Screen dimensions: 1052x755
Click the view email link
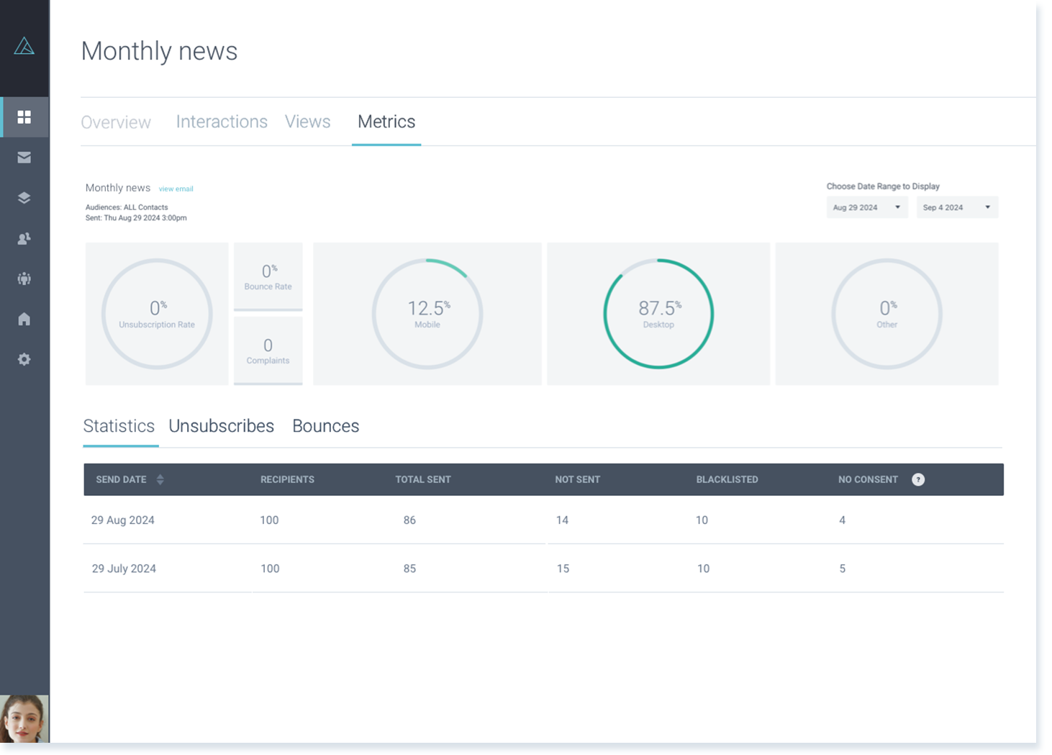(x=176, y=189)
